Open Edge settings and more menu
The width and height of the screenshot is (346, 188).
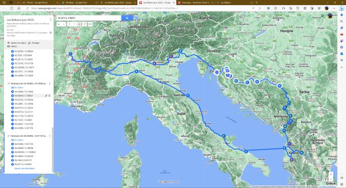click(x=334, y=8)
